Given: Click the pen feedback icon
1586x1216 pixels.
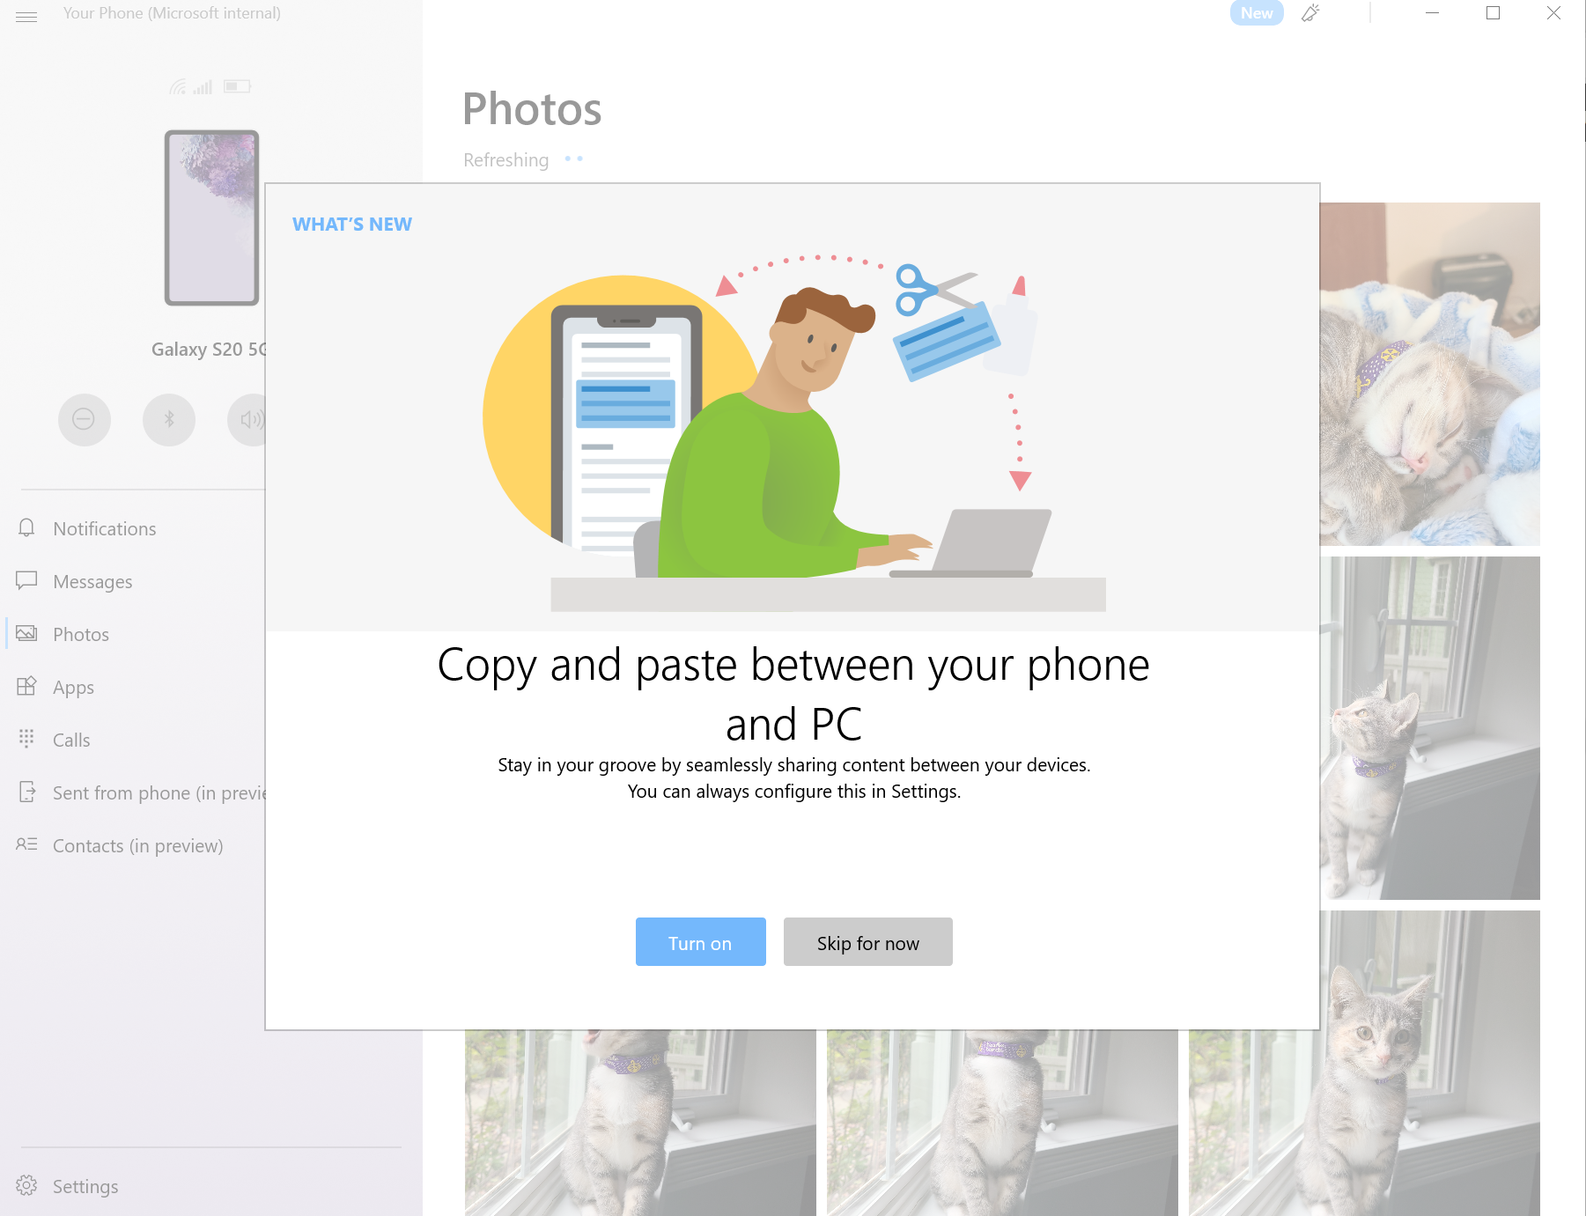Looking at the screenshot, I should coord(1310,13).
